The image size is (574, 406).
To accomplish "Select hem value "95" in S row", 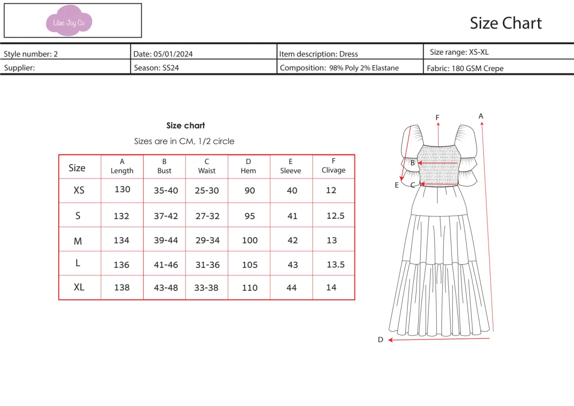I will [x=250, y=216].
